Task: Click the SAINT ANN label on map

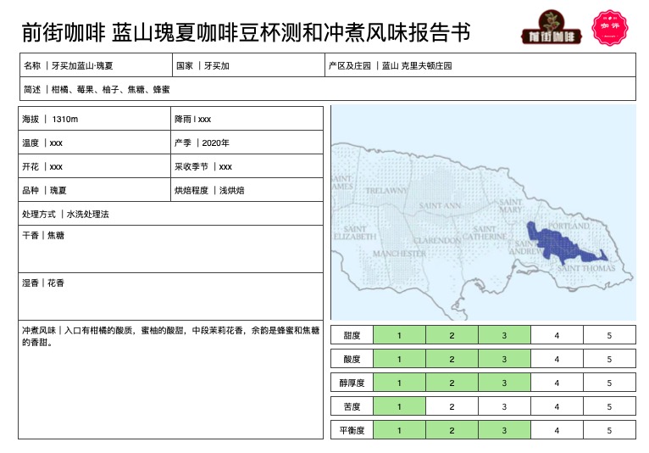Action: pyautogui.click(x=440, y=206)
